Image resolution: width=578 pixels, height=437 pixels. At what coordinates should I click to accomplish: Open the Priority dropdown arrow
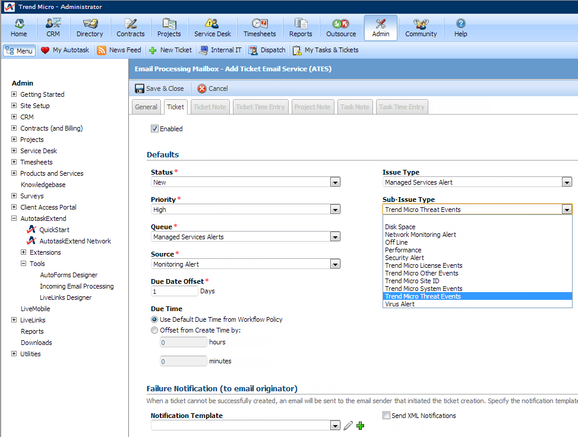(x=335, y=210)
